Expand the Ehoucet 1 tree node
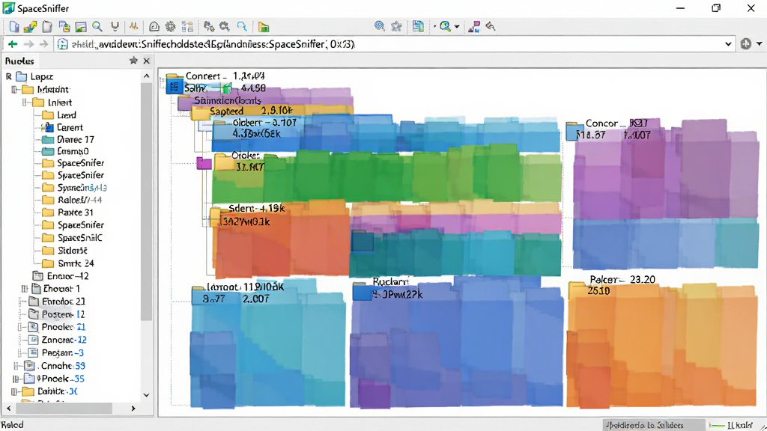This screenshot has height=431, width=767. [25, 289]
